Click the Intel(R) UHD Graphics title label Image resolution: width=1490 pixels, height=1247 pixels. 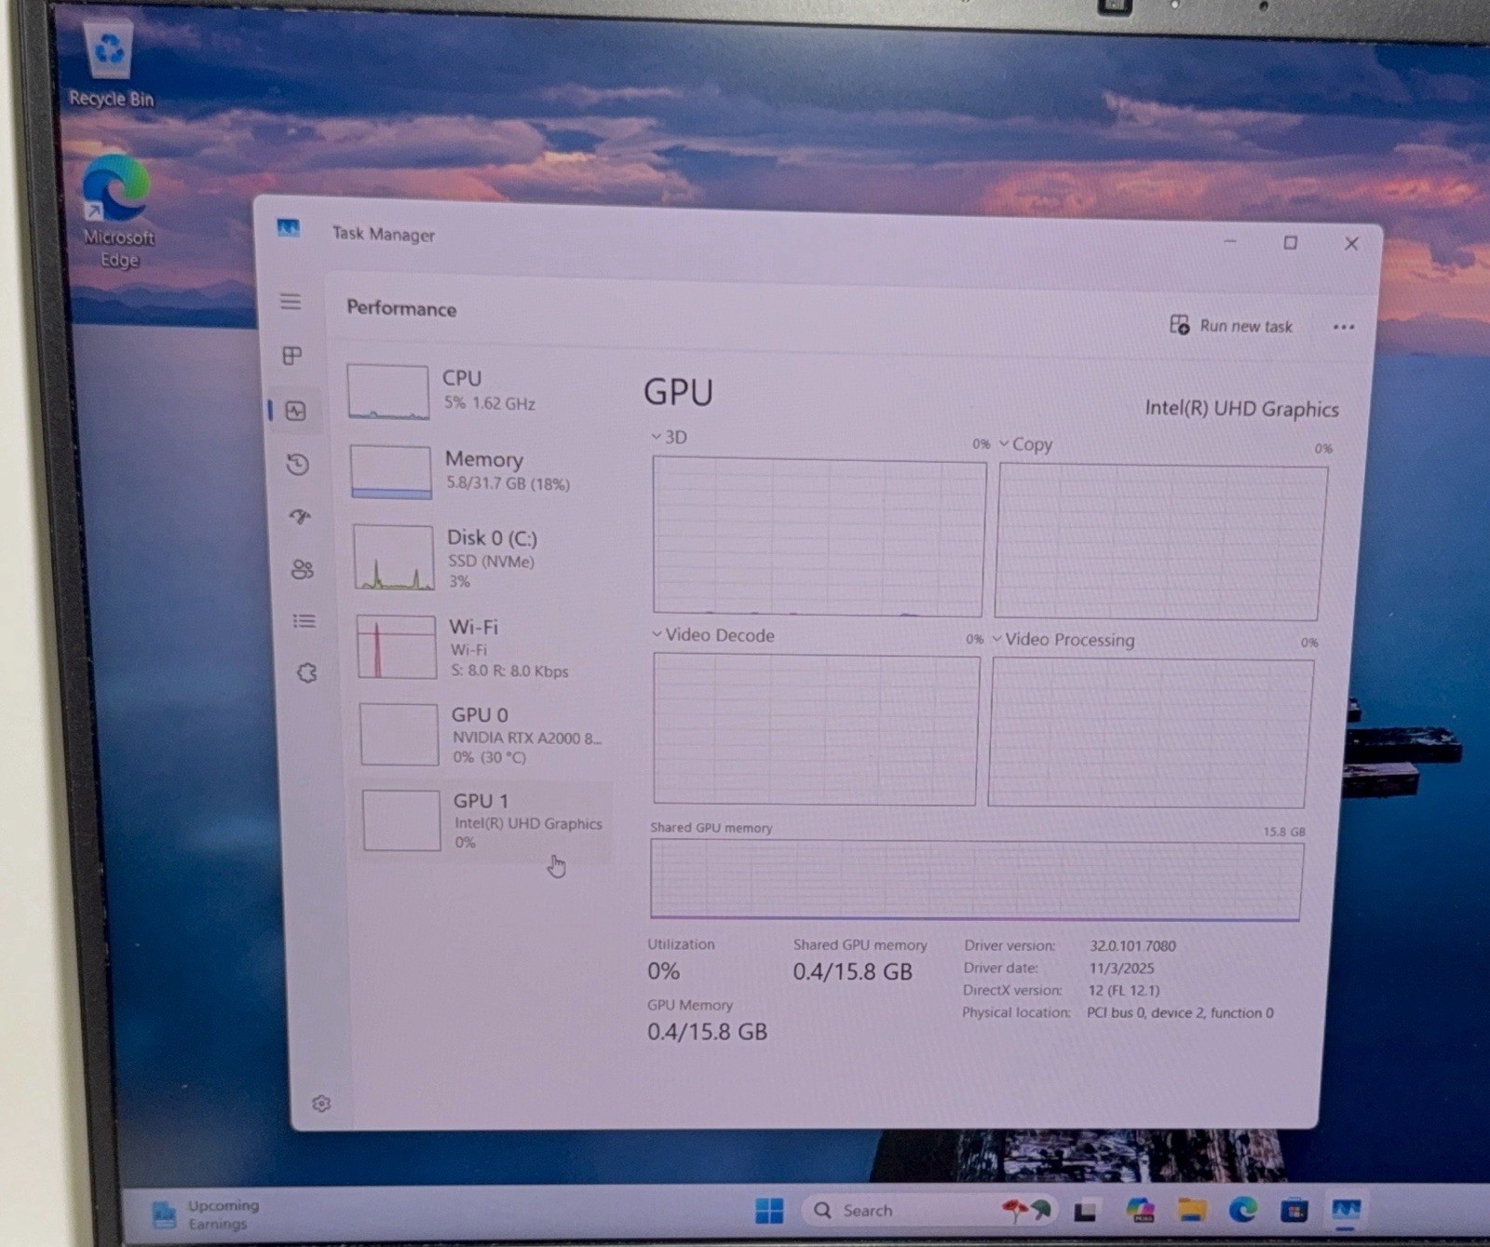pos(1241,409)
